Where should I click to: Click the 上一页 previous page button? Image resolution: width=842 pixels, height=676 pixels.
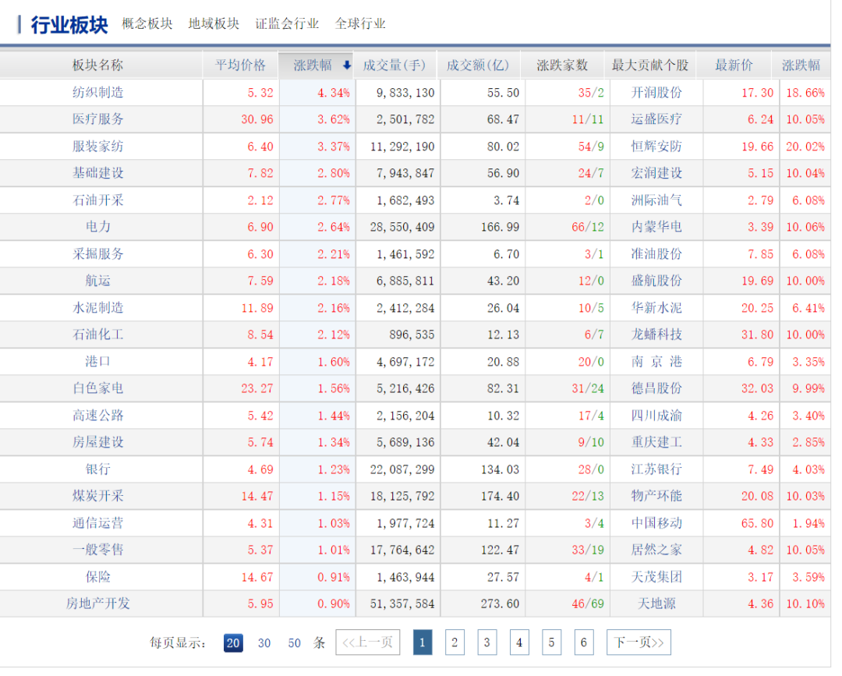click(x=368, y=642)
